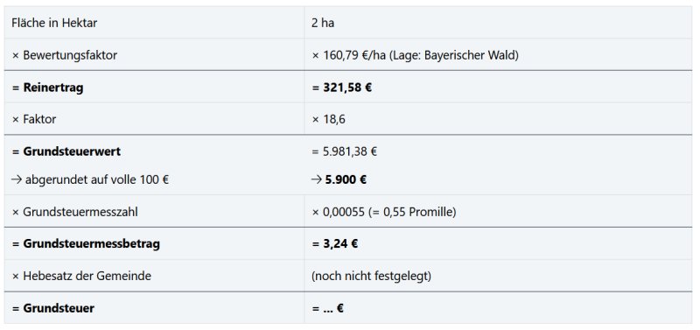Select the '= 5.981,38 €' value
The height and width of the screenshot is (330, 700).
pyautogui.click(x=344, y=151)
